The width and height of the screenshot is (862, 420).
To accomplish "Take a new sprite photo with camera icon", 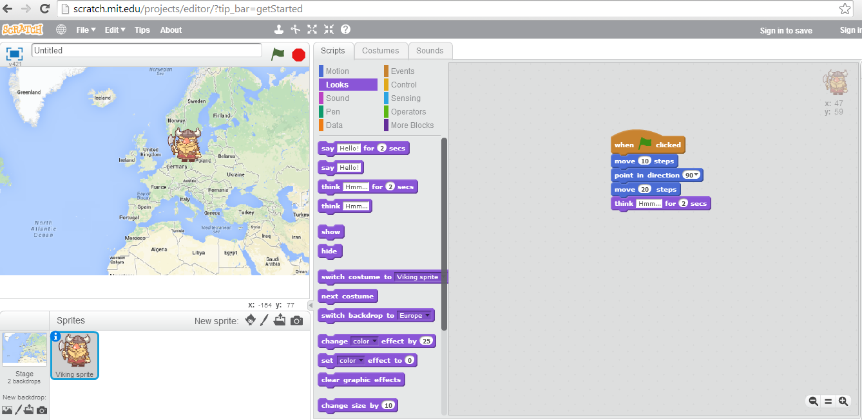I will tap(295, 319).
